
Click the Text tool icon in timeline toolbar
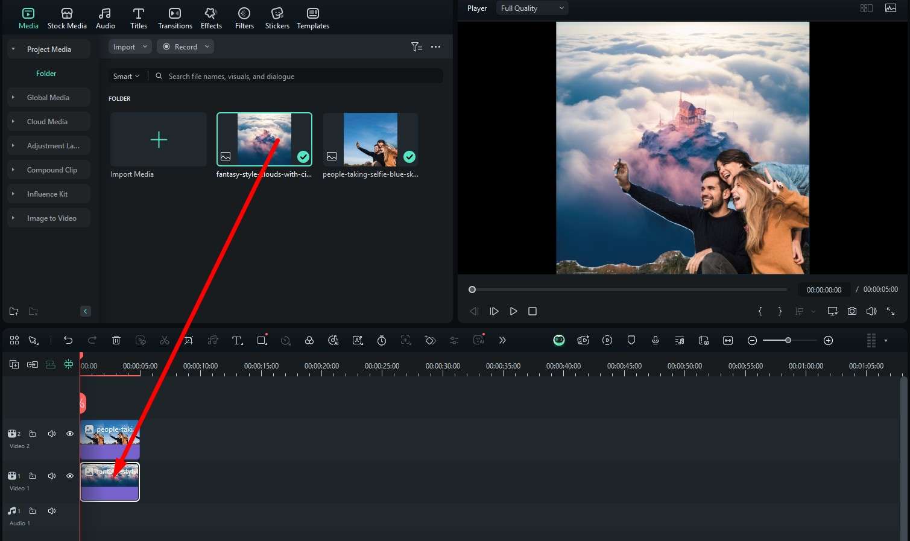[x=237, y=340]
